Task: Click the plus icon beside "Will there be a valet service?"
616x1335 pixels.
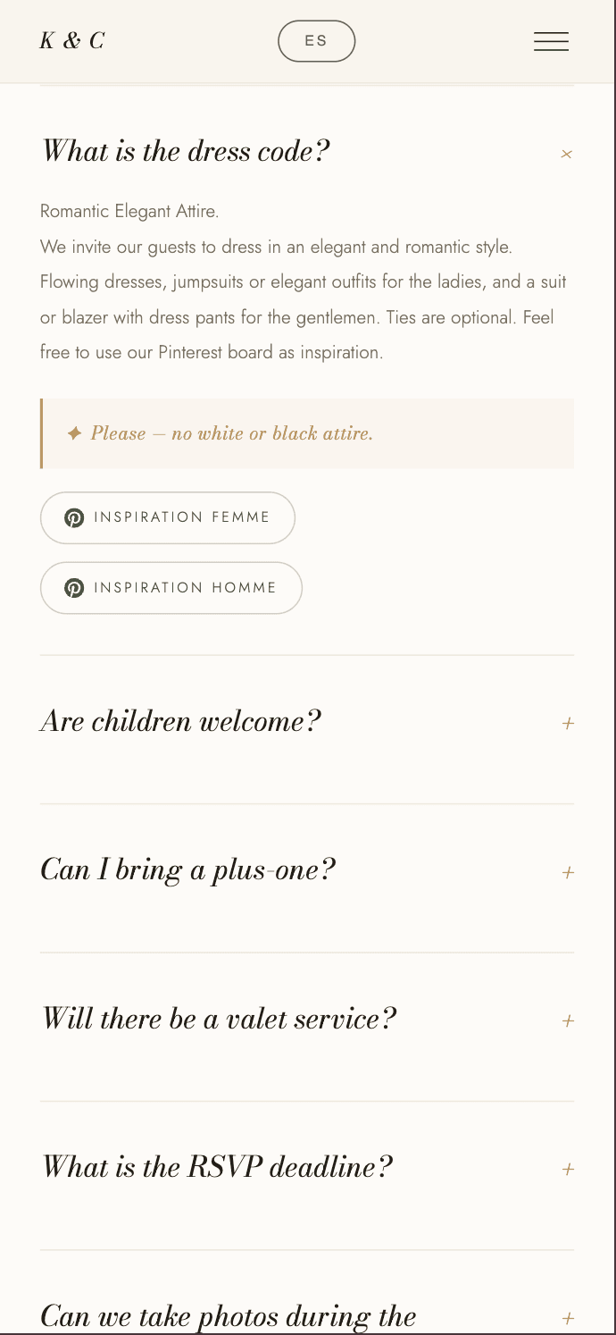Action: click(x=568, y=1020)
